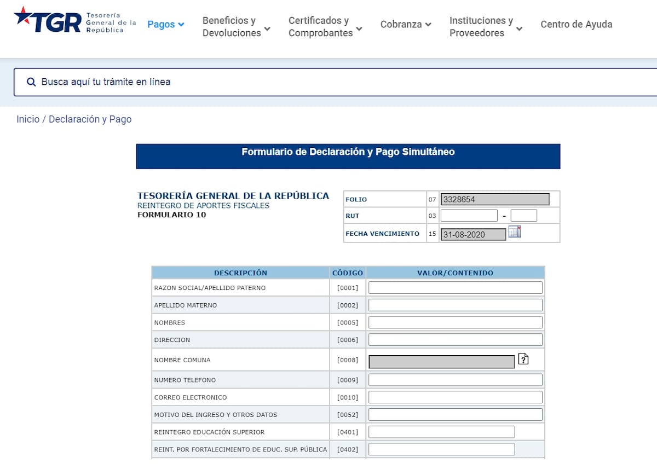Click the Folio field
This screenshot has height=469, width=657.
click(x=495, y=199)
